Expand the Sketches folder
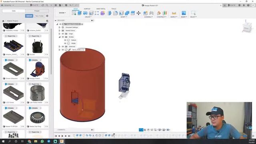Viewport: 256px width, 144px height. [x=60, y=46]
